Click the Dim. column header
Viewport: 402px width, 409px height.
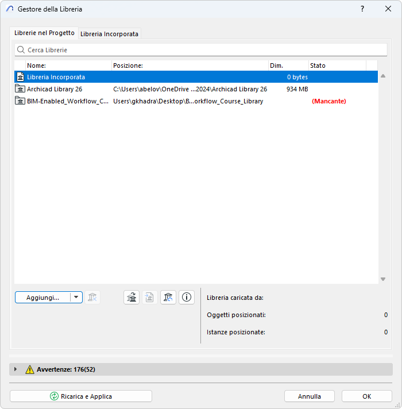coord(288,65)
